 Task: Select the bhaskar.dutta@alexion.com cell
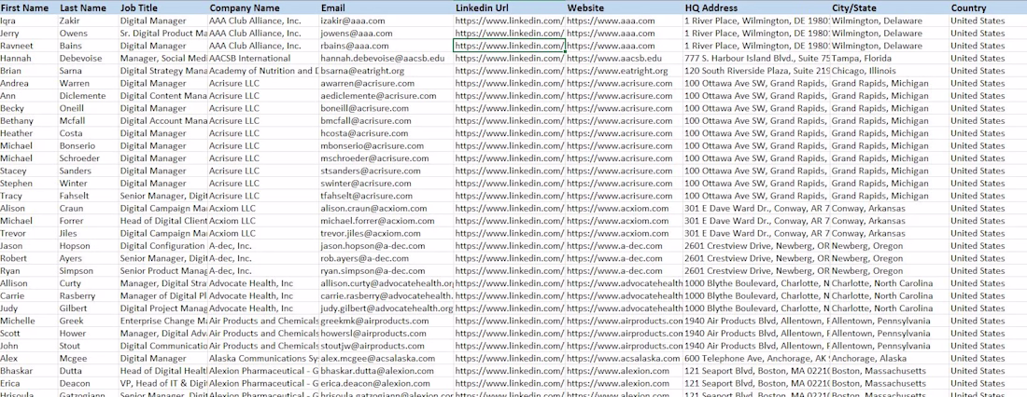[387, 371]
